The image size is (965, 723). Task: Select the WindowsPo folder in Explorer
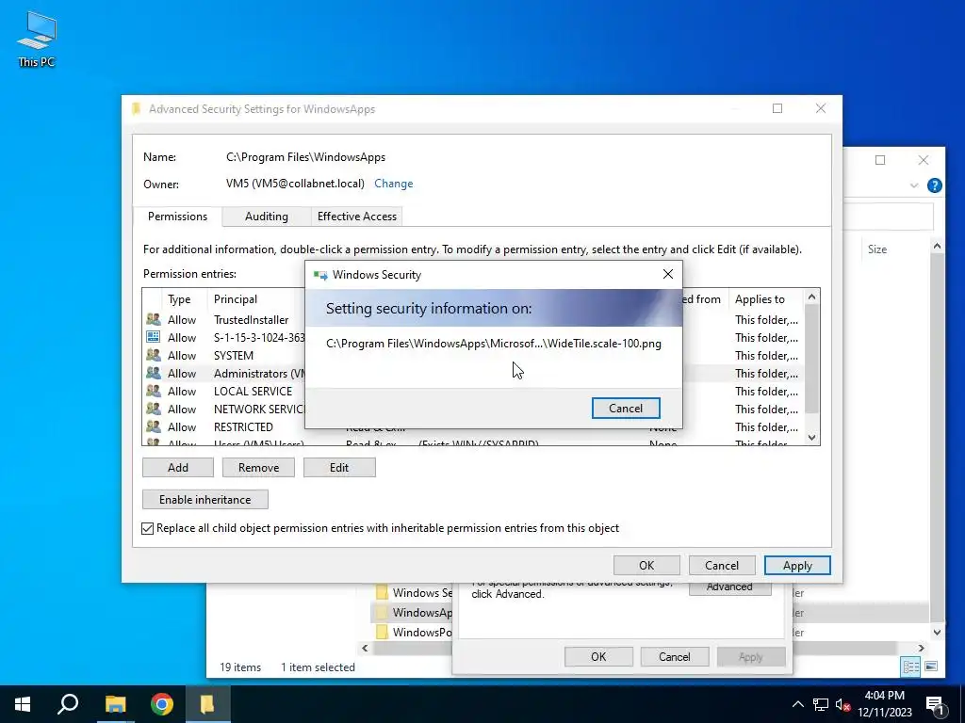click(416, 632)
